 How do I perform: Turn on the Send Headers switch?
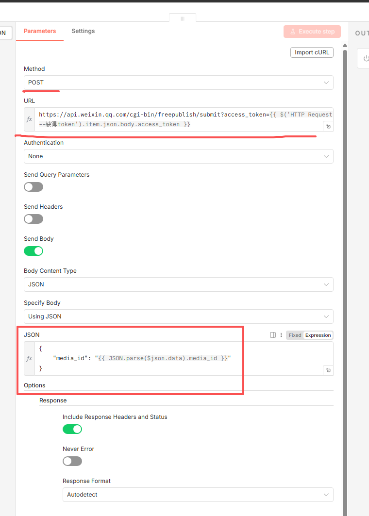pyautogui.click(x=34, y=219)
